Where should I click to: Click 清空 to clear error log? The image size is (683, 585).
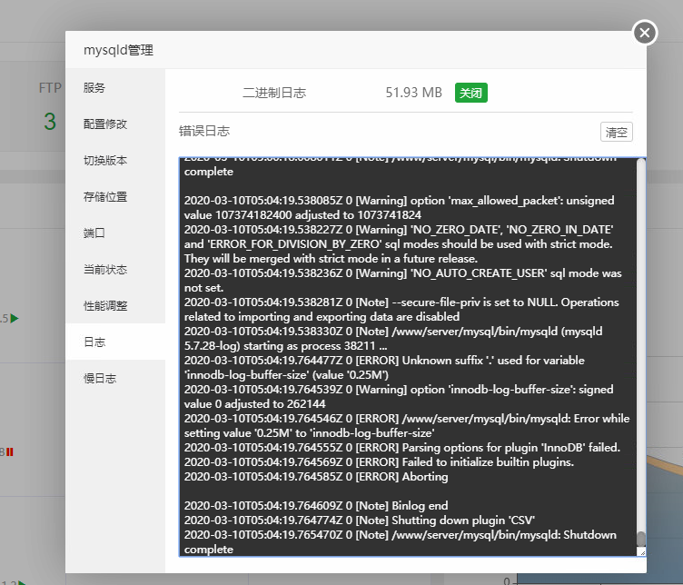coord(616,132)
